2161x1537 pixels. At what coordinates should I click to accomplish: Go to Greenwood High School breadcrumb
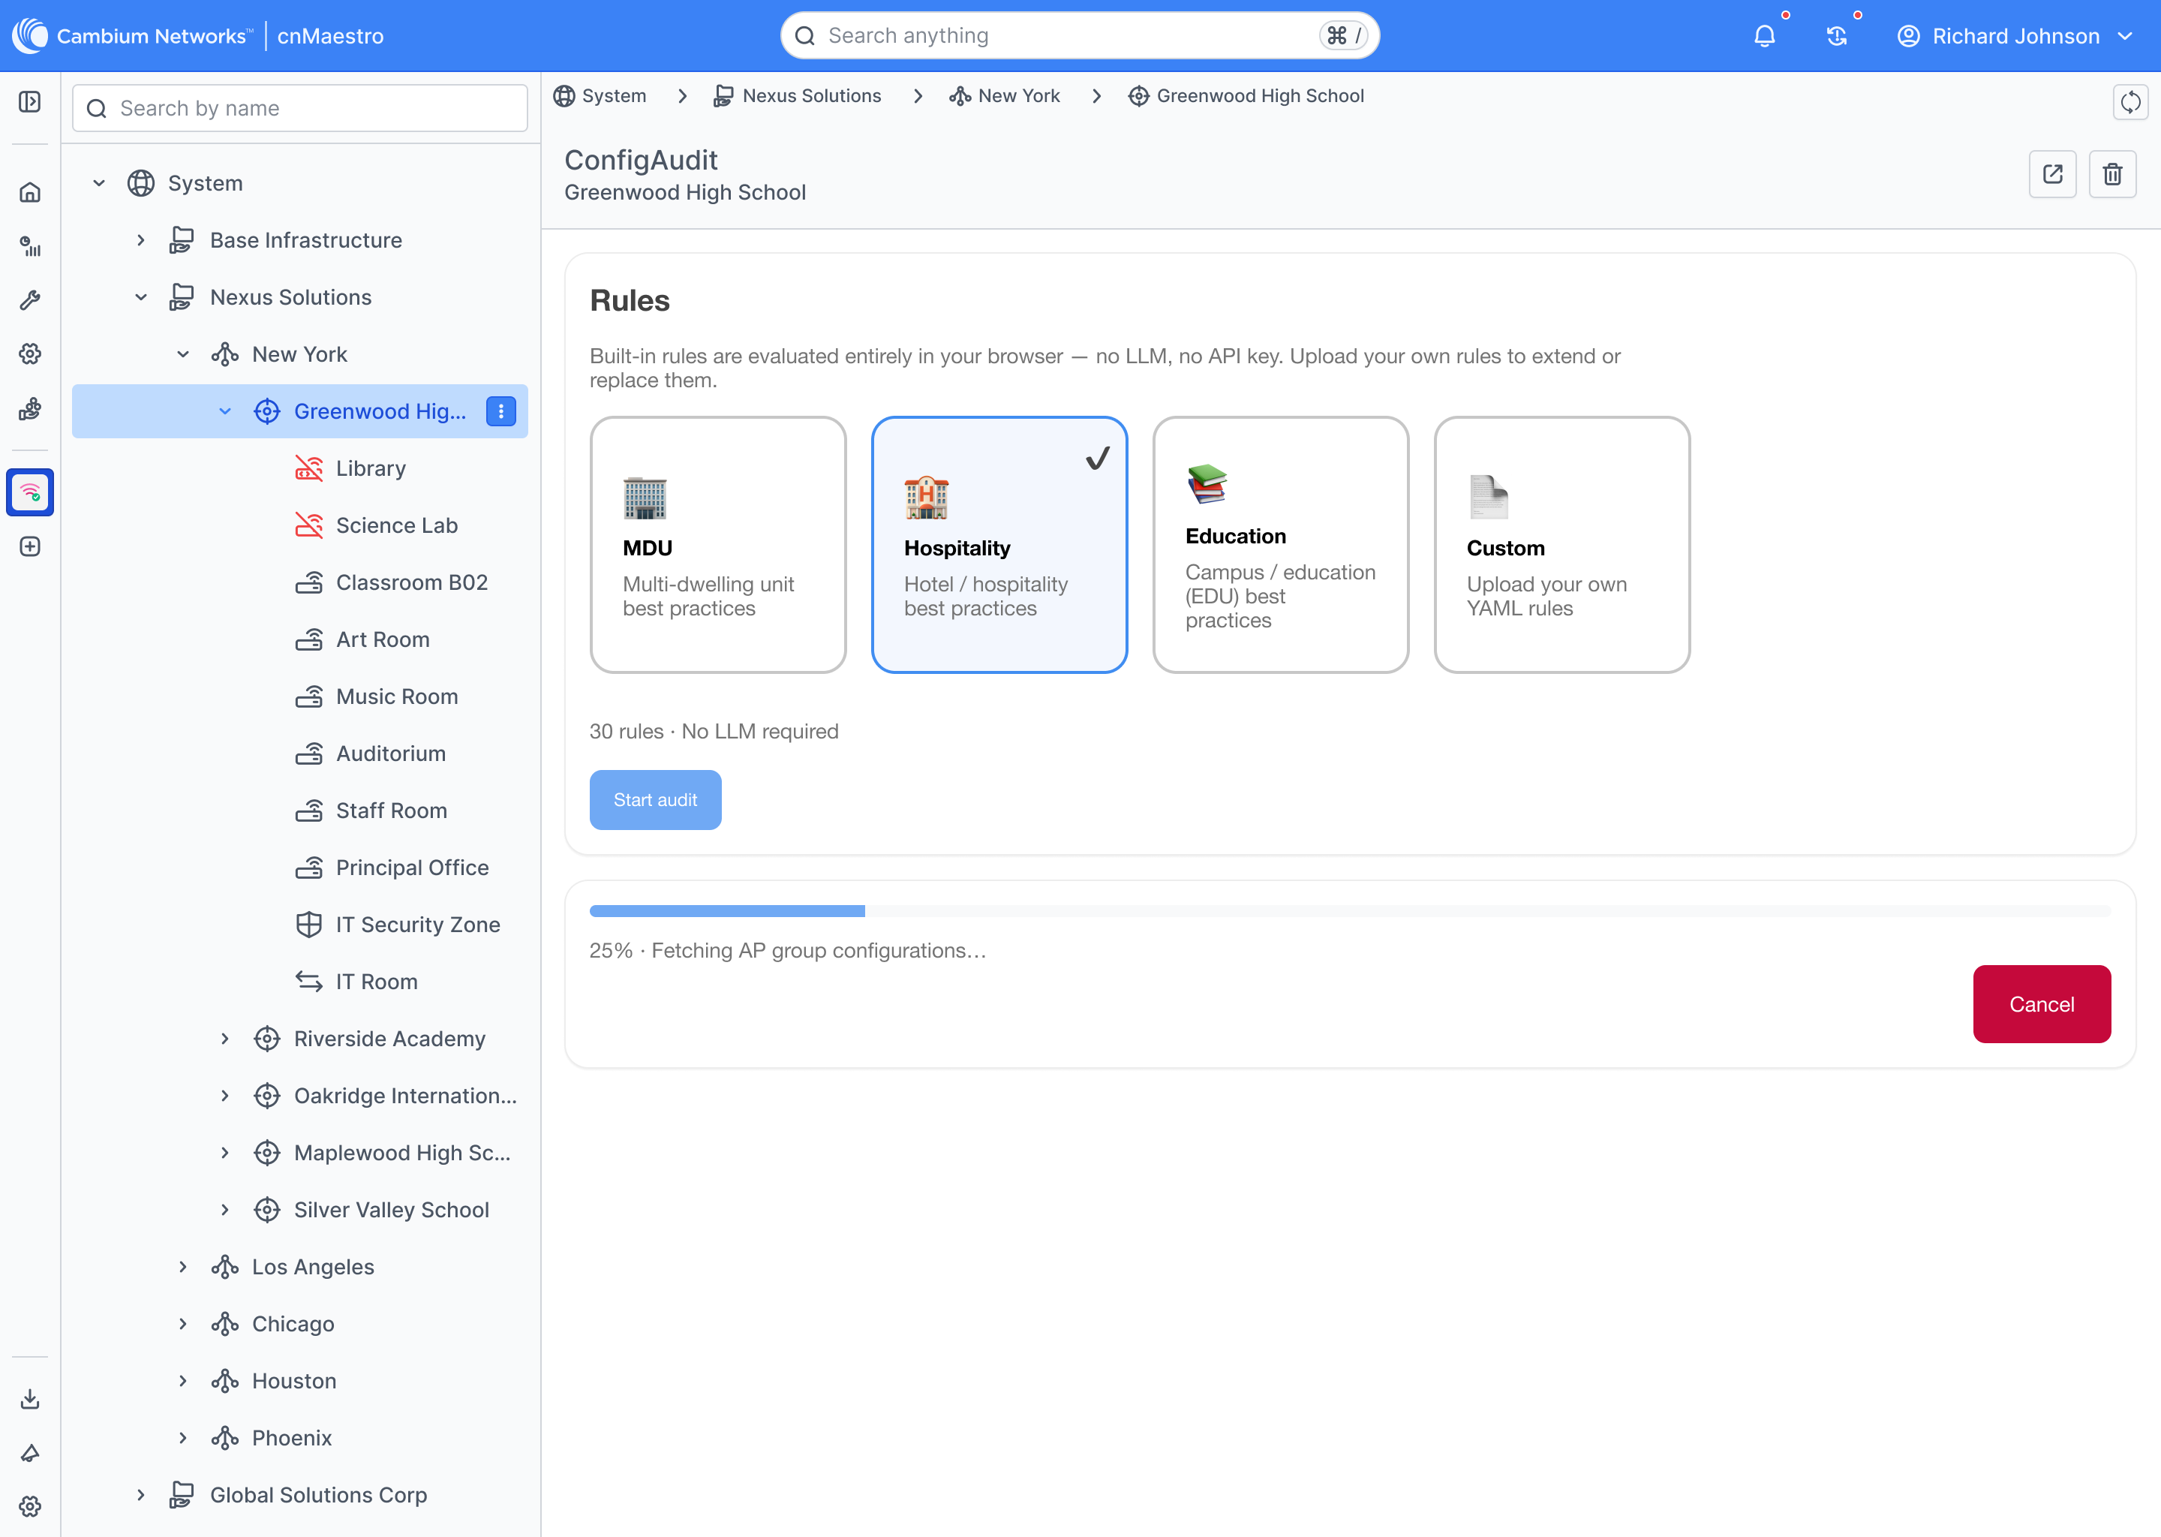click(1246, 95)
